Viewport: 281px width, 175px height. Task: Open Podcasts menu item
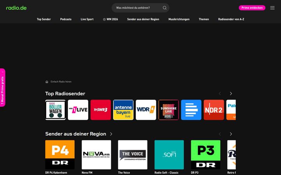[66, 19]
